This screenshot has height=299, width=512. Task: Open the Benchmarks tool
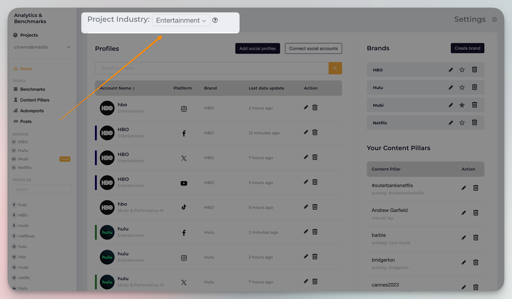pos(29,89)
